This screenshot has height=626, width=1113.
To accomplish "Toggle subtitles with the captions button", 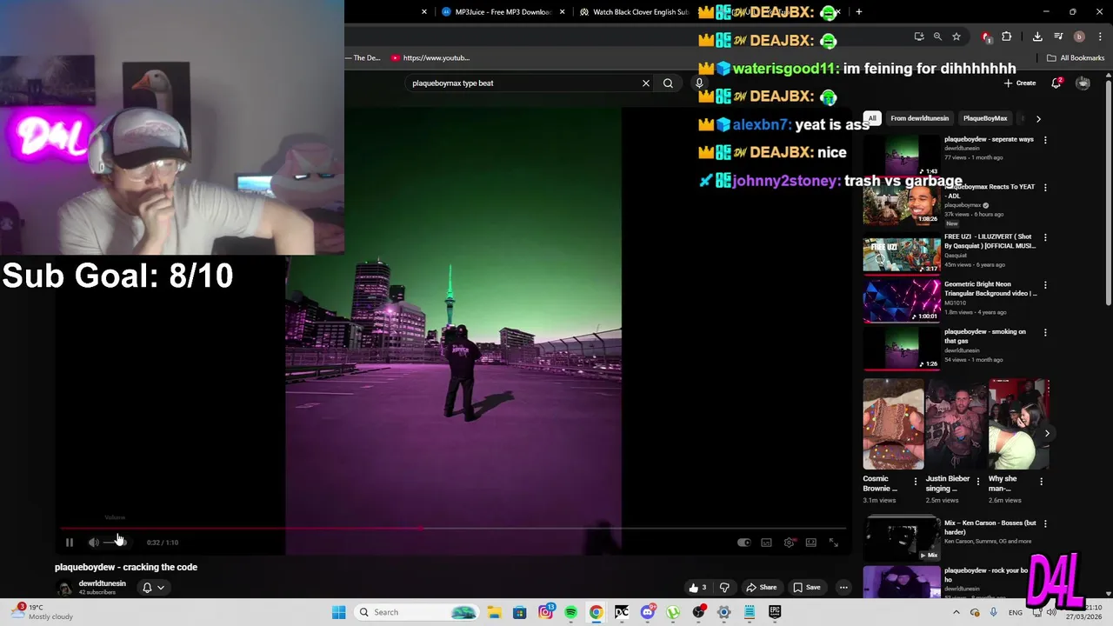I will [766, 543].
